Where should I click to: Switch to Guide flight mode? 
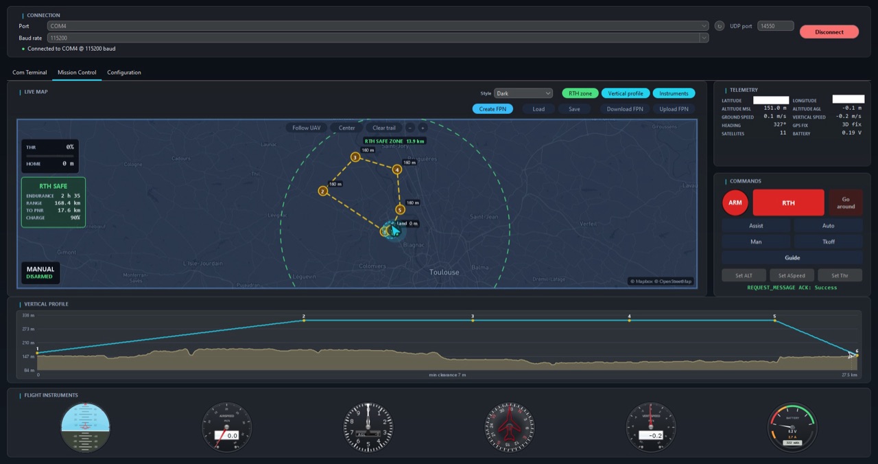pyautogui.click(x=792, y=257)
